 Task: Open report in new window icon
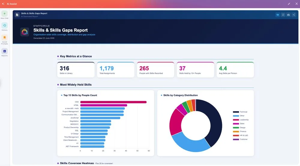point(283,15)
